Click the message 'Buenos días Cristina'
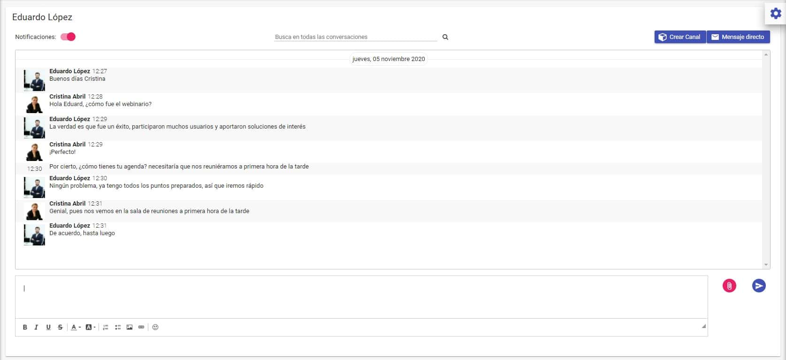Image resolution: width=786 pixels, height=360 pixels. [77, 79]
